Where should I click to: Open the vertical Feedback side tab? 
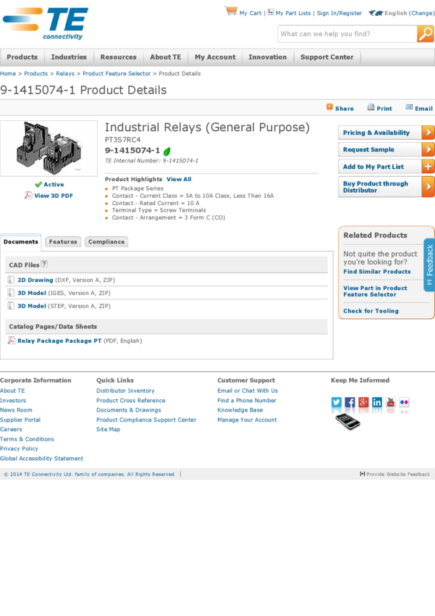(429, 265)
